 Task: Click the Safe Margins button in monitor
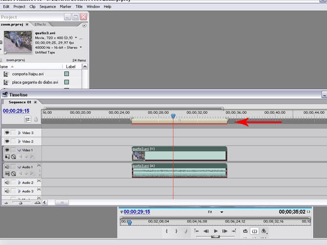pos(254,231)
